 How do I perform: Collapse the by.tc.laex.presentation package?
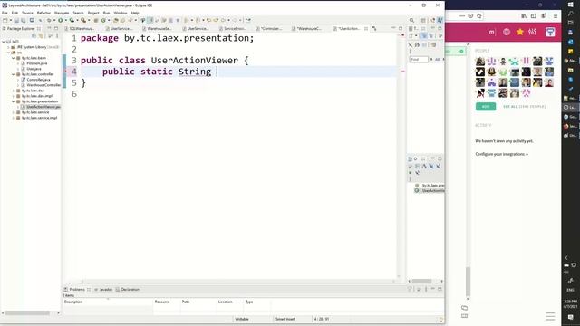[x=14, y=101]
